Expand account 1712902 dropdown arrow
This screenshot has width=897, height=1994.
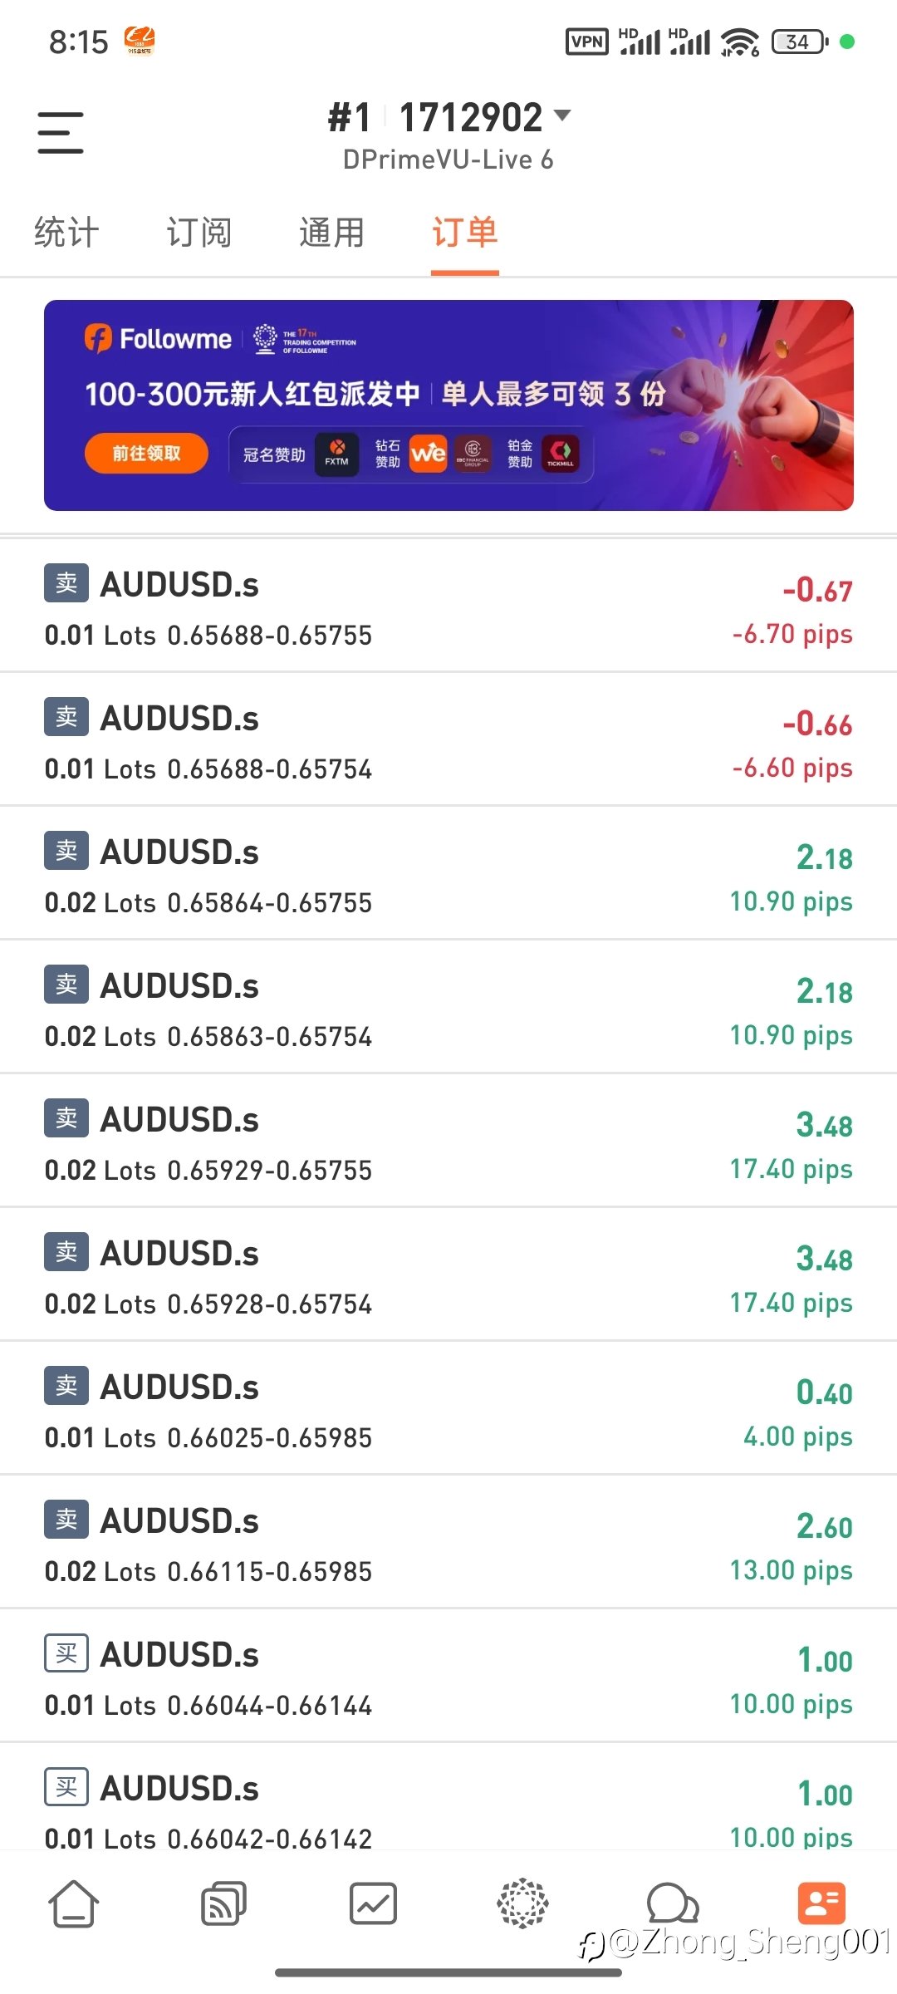point(562,115)
